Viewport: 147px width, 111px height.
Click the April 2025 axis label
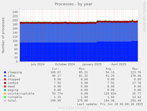(x=119, y=64)
